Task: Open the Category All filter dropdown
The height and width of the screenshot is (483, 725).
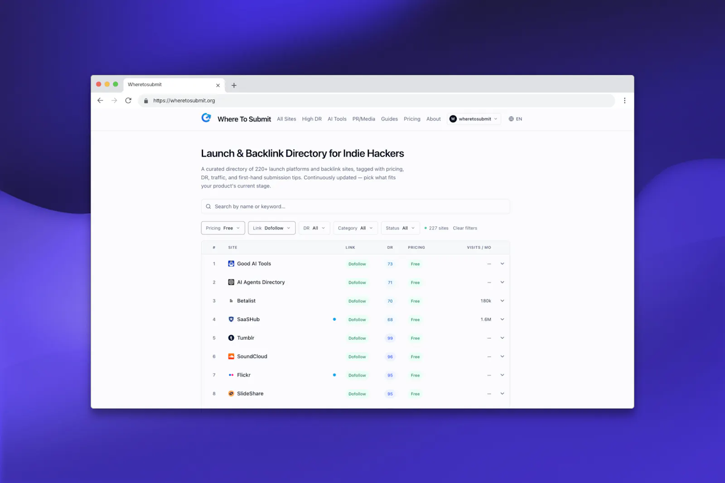Action: [x=355, y=228]
